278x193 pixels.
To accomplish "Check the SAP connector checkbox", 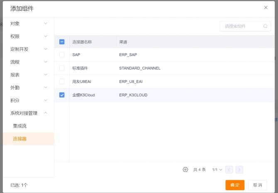I will tap(62, 54).
